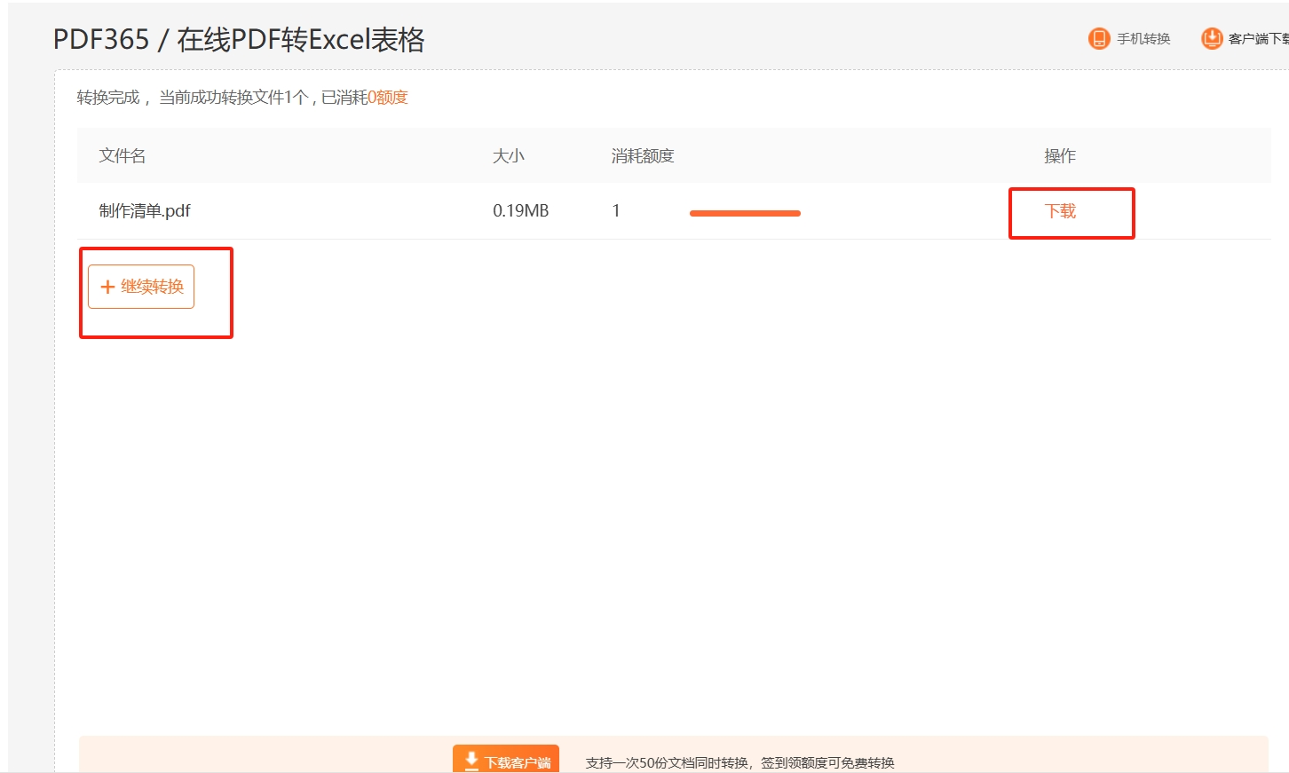Click the PDF365 title text
Viewport: 1289px width, 773px height.
[x=101, y=40]
